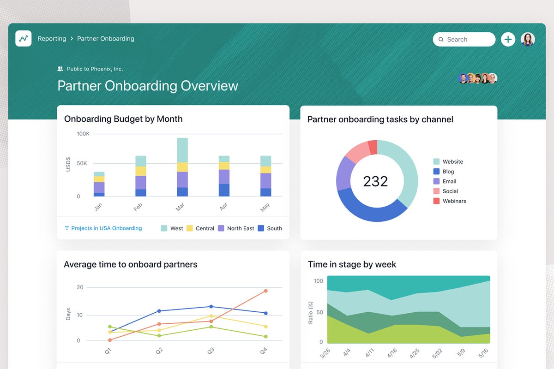Open the user profile avatar
This screenshot has width=554, height=369.
[x=528, y=39]
